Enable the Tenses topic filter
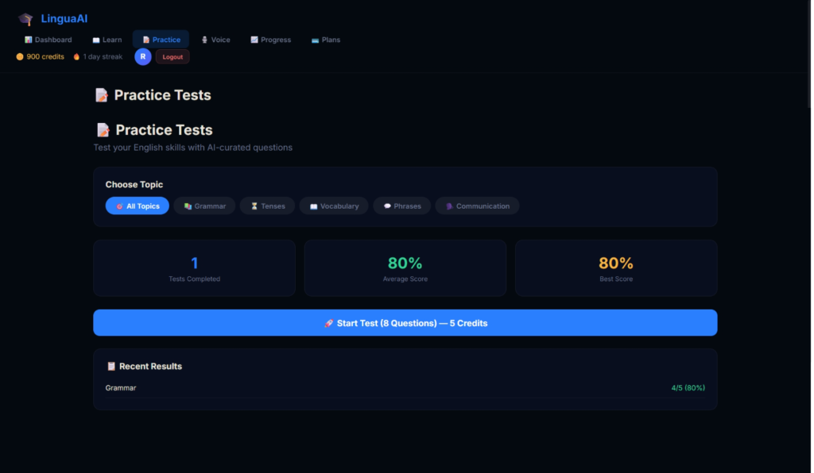Screen dimensions: 814x473 tap(267, 206)
